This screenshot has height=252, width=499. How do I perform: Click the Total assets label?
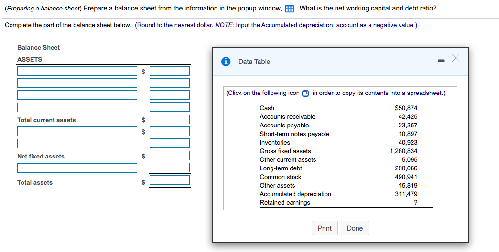pos(35,182)
